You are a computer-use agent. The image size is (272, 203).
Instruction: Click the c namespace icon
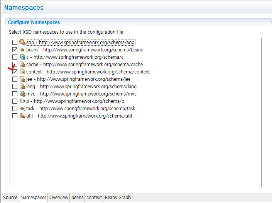(22, 57)
